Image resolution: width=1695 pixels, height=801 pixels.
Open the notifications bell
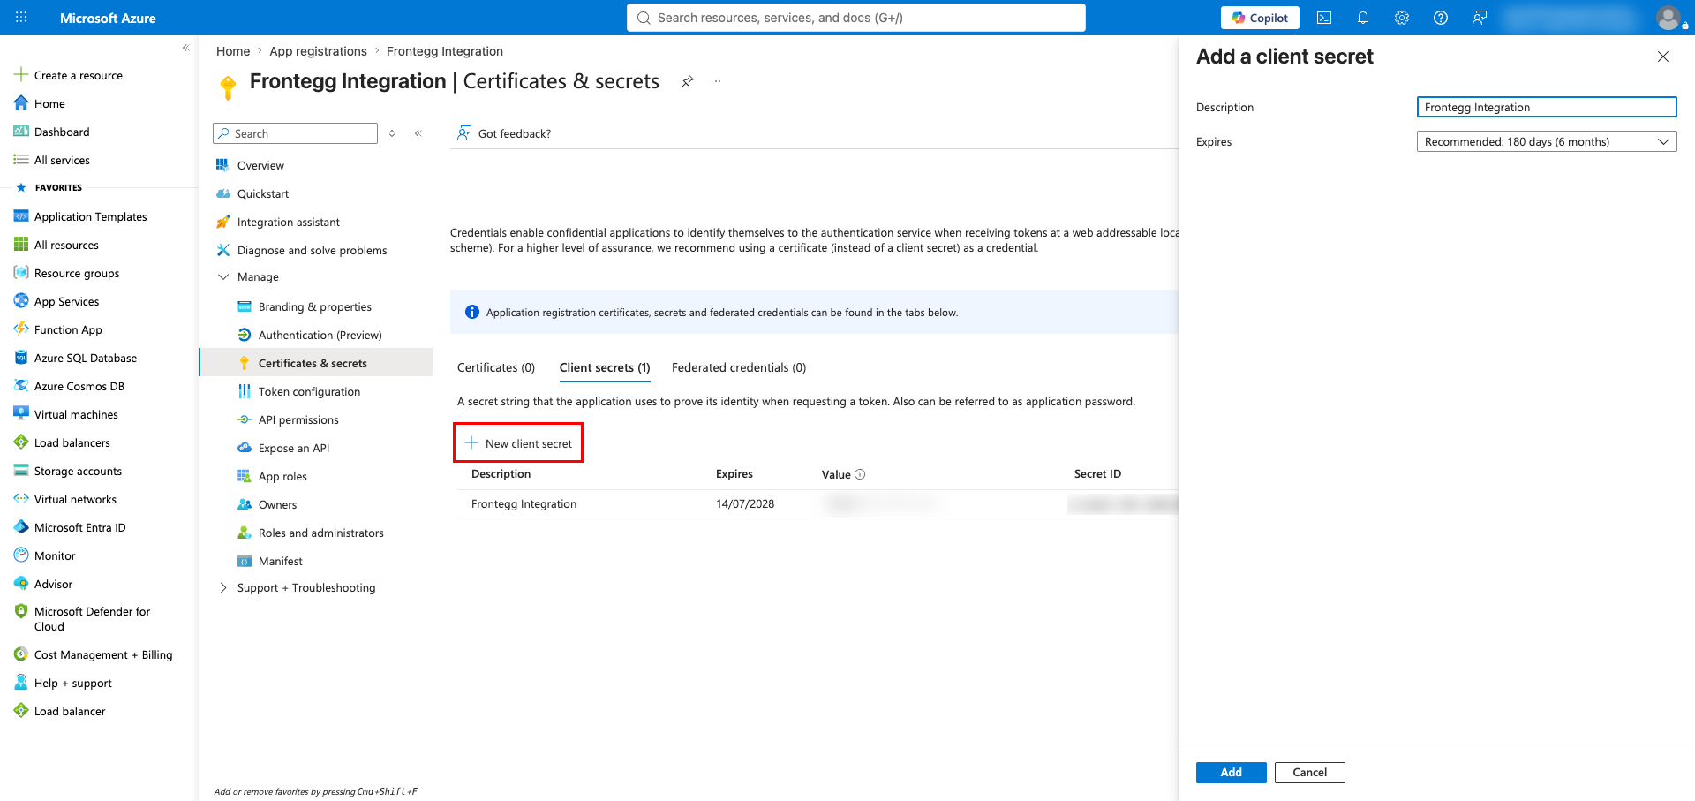point(1363,18)
